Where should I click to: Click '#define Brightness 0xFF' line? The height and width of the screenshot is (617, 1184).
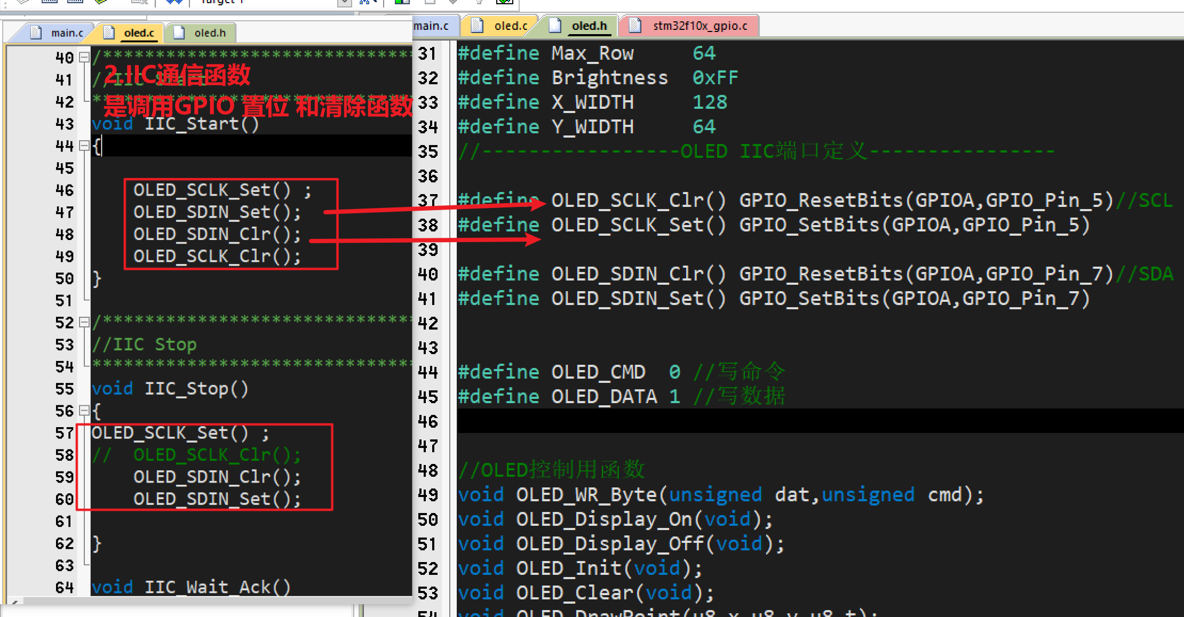coord(598,78)
